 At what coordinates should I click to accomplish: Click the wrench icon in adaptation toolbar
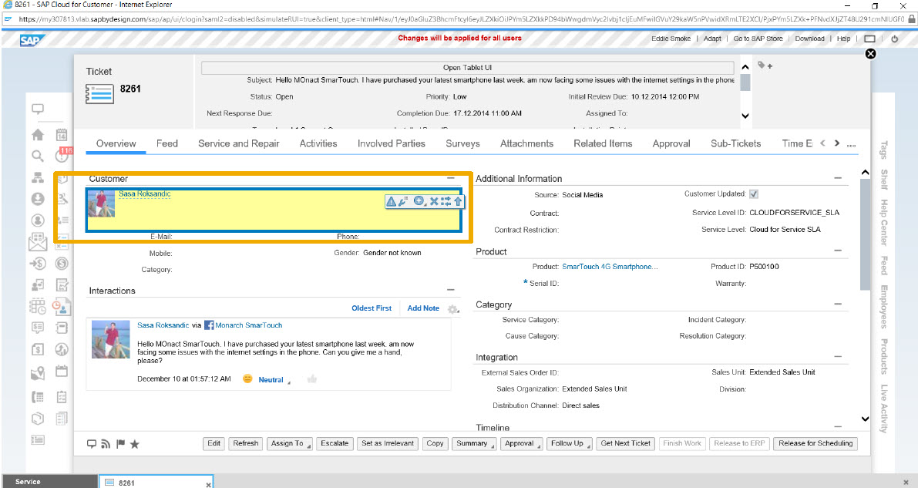pyautogui.click(x=403, y=201)
